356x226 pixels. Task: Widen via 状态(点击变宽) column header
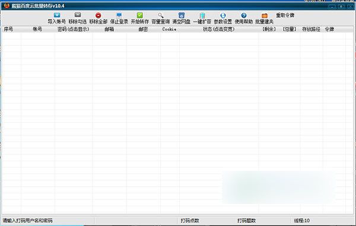pyautogui.click(x=219, y=29)
